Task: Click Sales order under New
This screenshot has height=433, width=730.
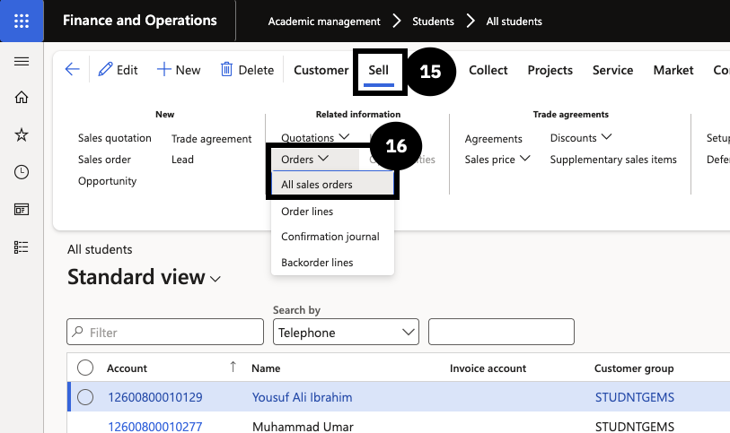Action: point(104,160)
